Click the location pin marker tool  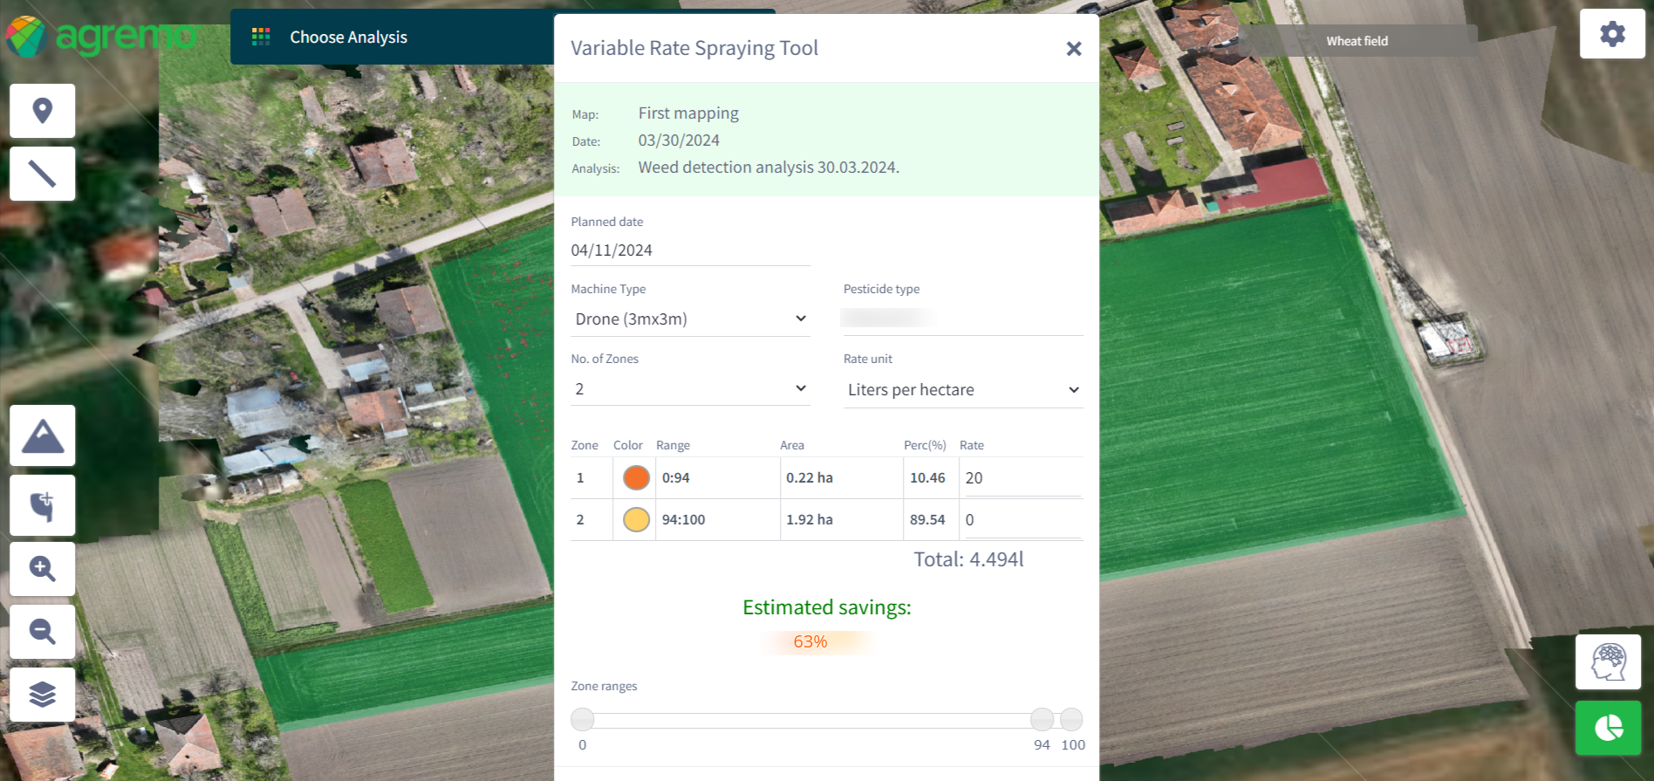pos(42,111)
